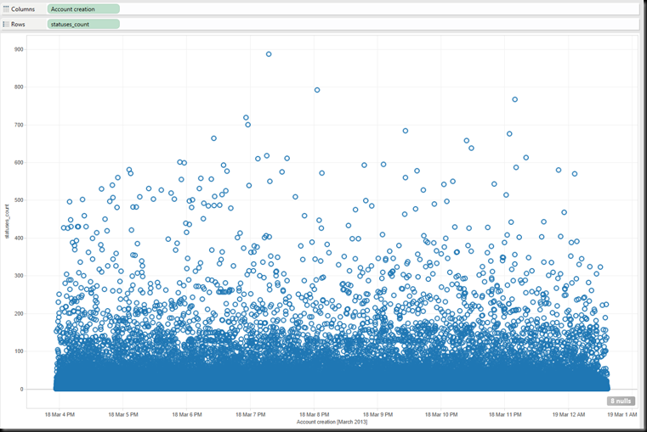Click the 18 Mar 6 PM axis label

pyautogui.click(x=187, y=415)
